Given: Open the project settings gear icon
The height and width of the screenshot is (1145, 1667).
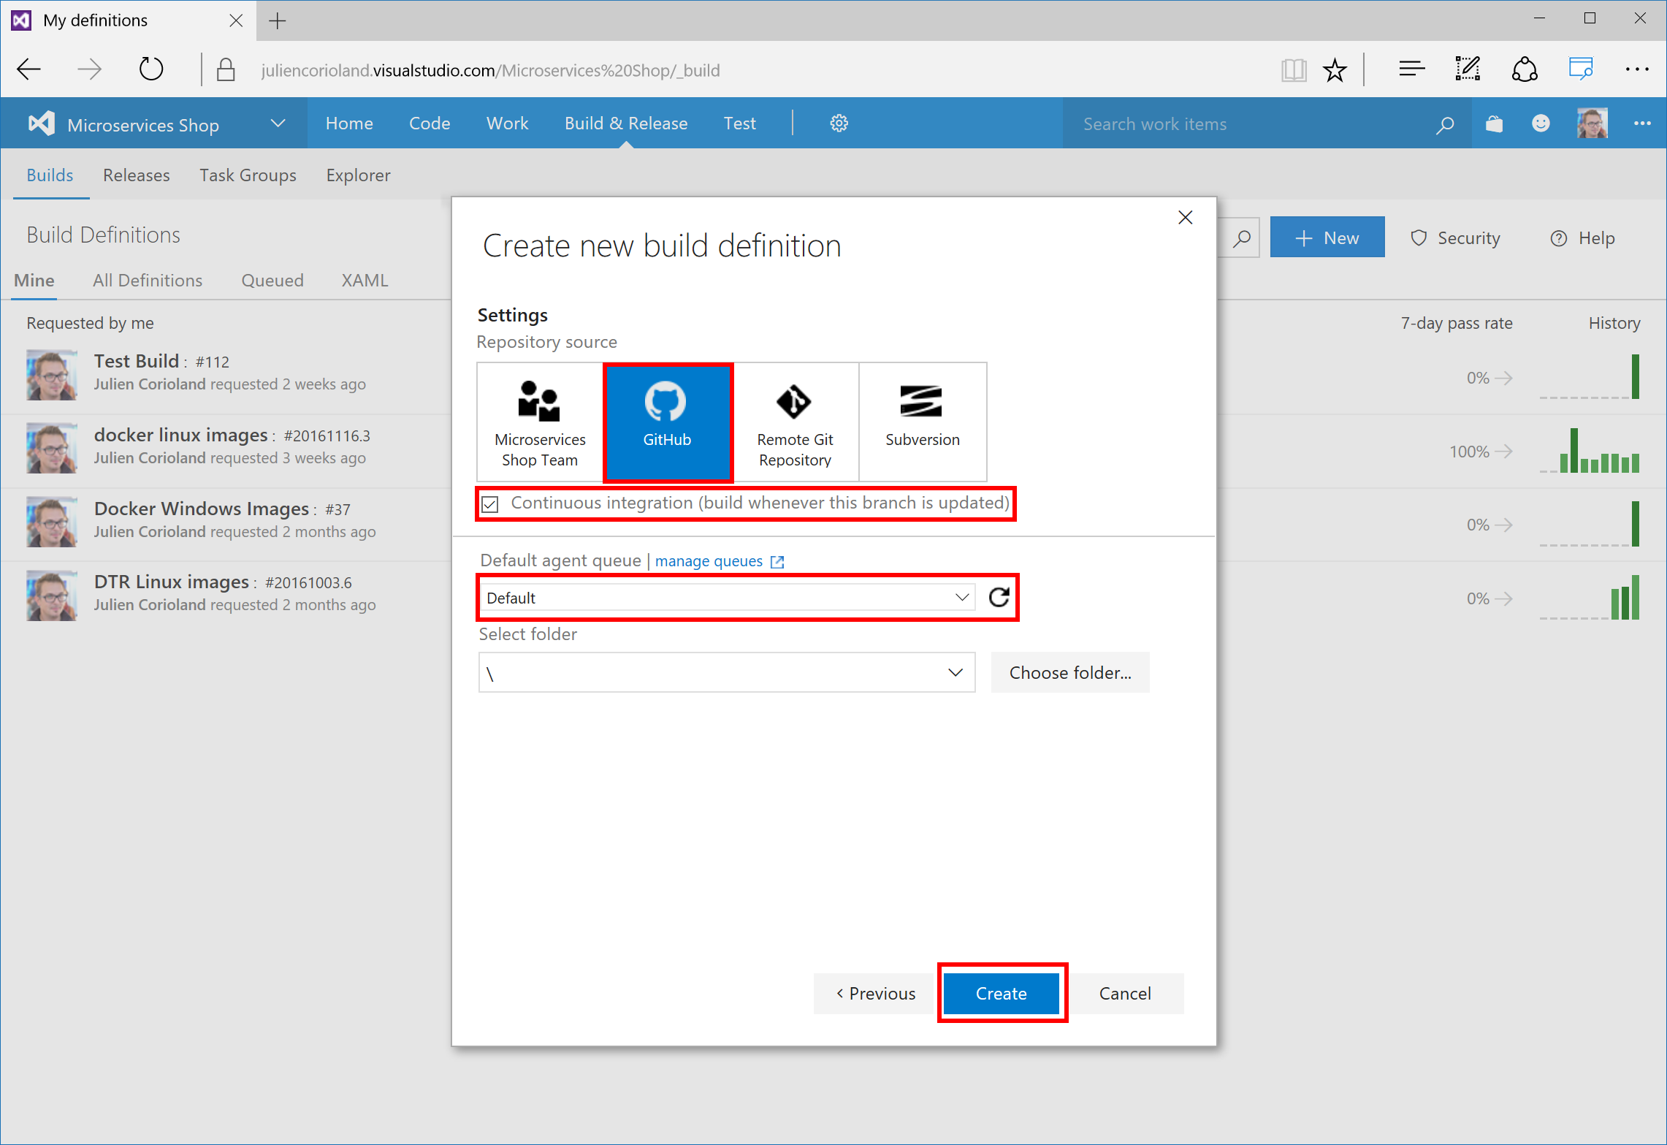Looking at the screenshot, I should [839, 123].
